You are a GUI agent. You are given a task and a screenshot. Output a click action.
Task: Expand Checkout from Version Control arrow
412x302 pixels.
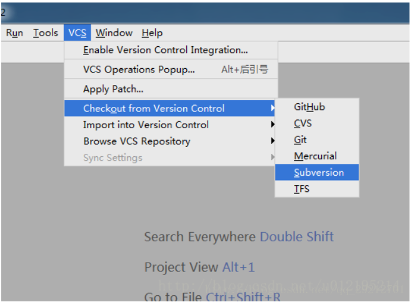[x=273, y=108]
